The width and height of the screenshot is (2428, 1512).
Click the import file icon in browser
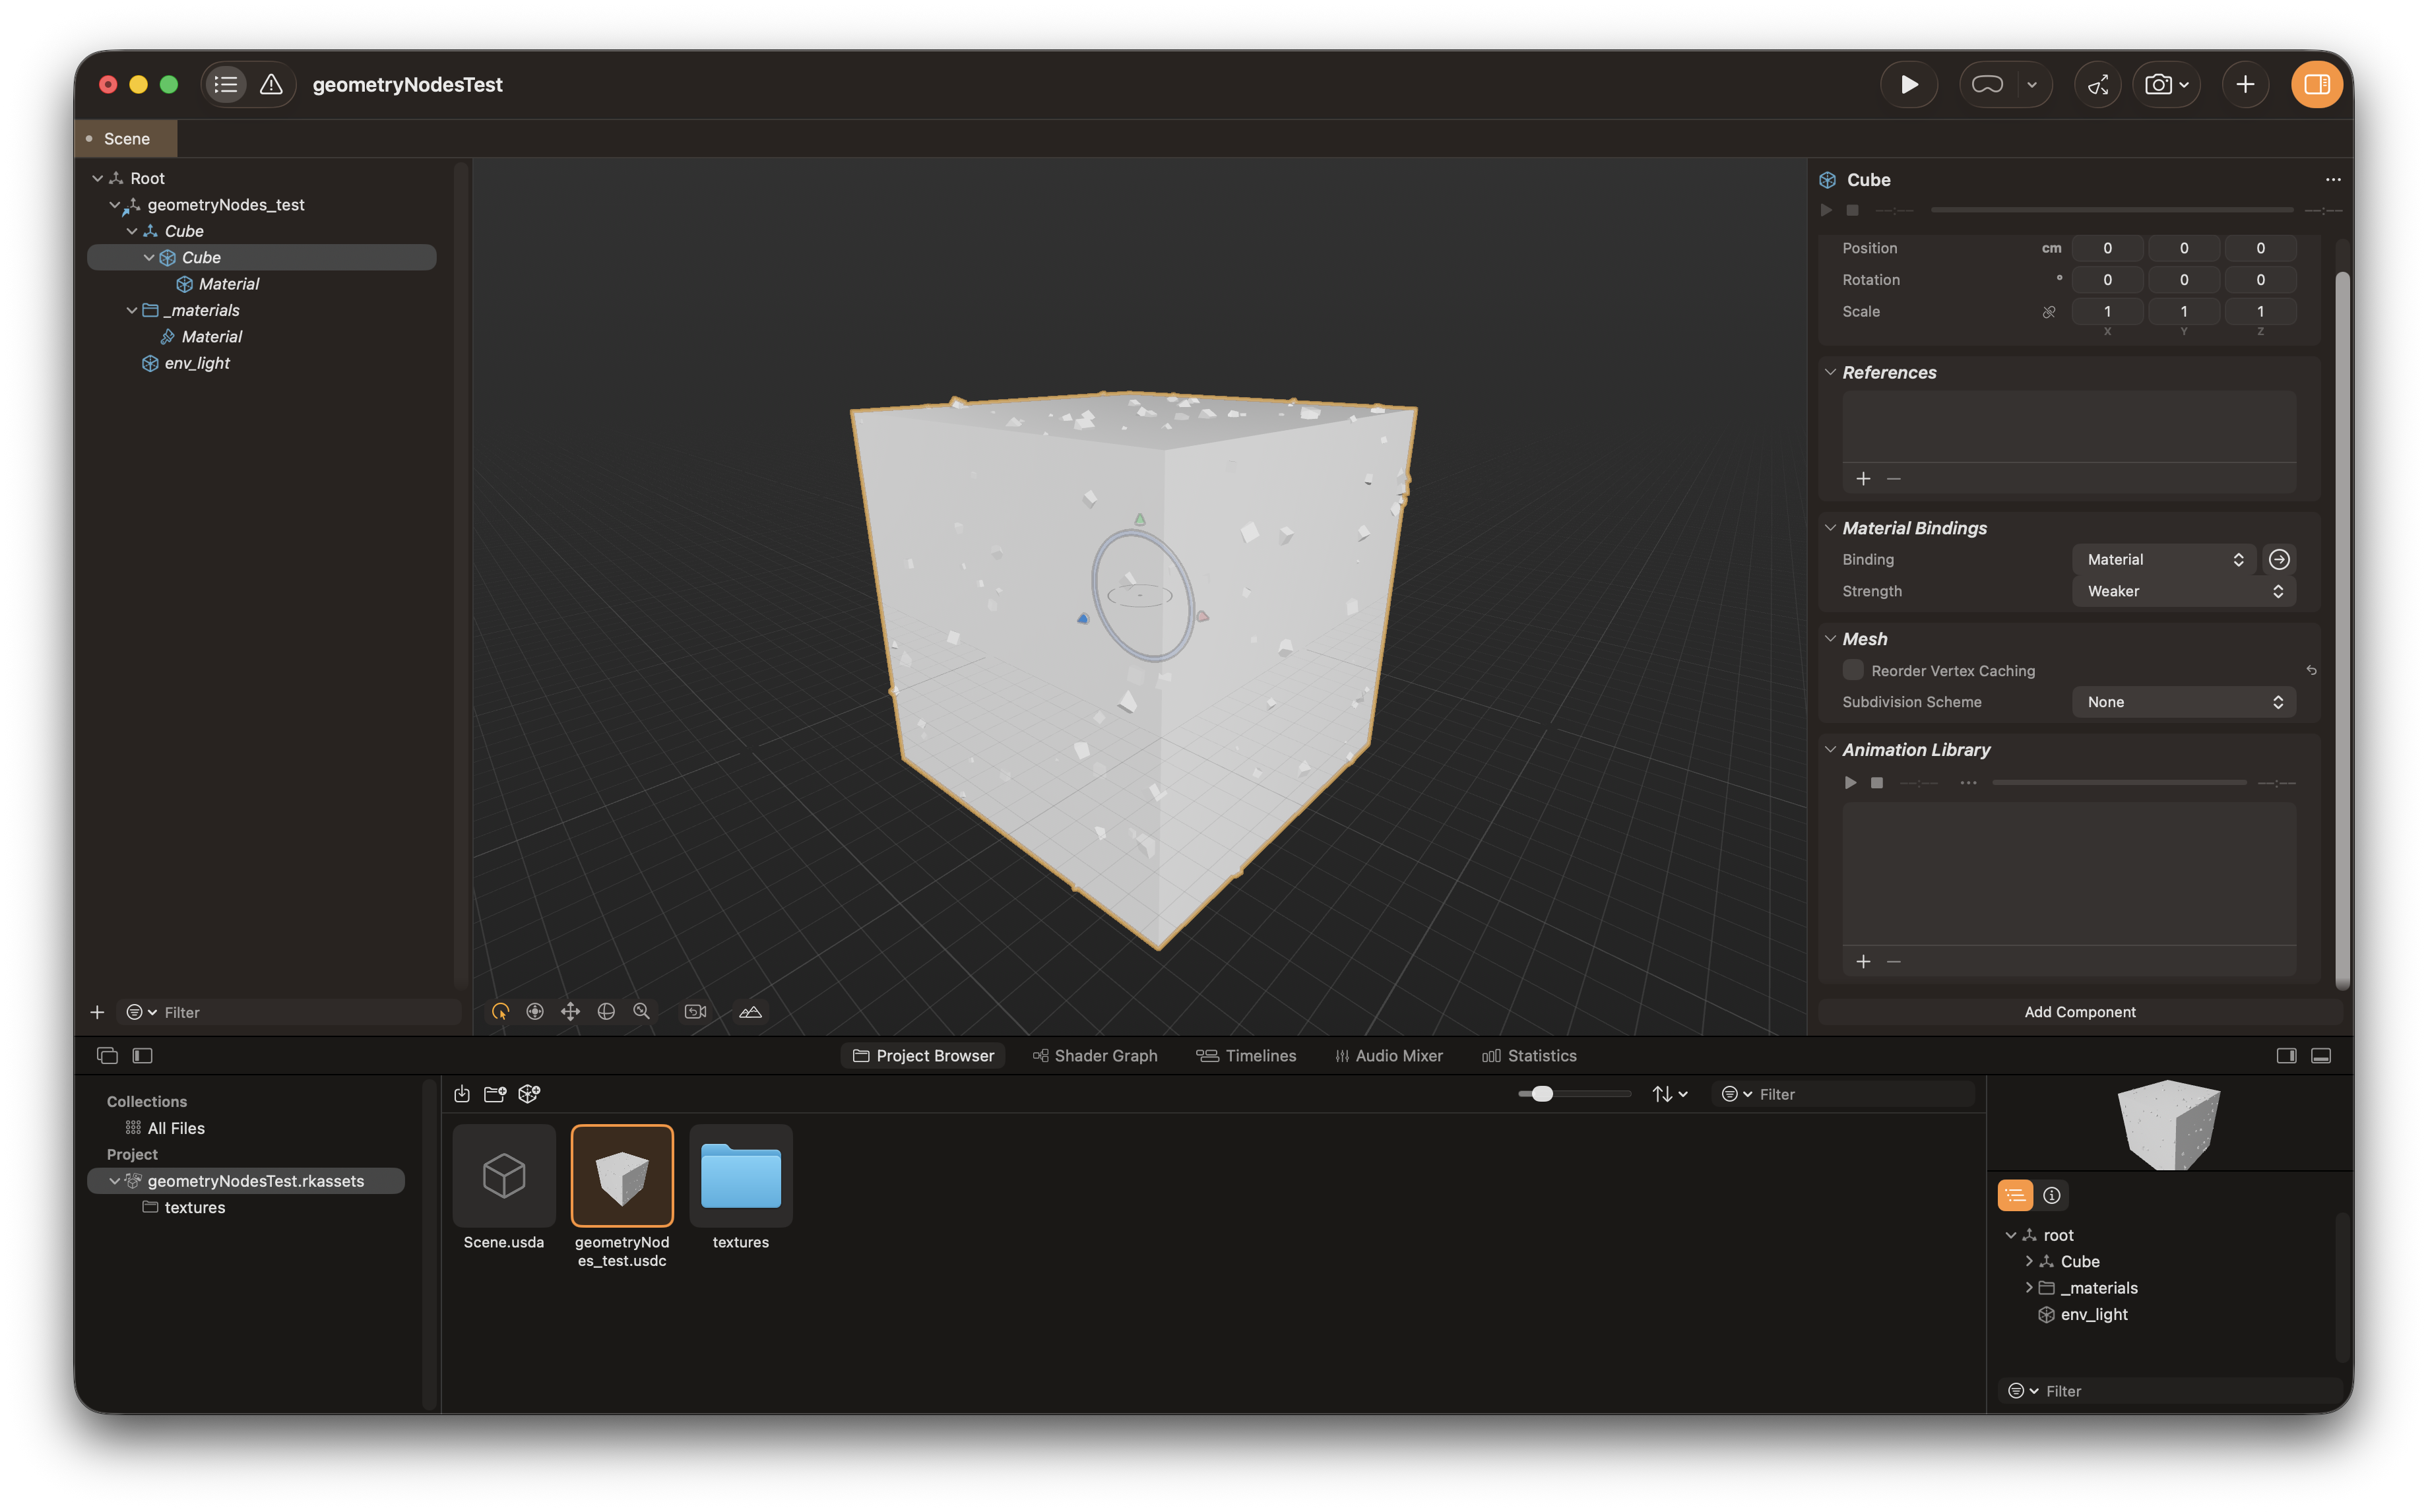(462, 1094)
